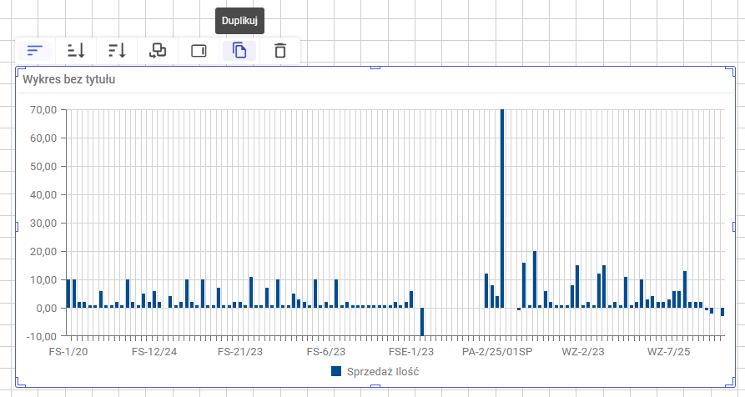Viewport: 745px width, 397px height.
Task: Select the tallest bar reaching 70,00
Action: [502, 209]
